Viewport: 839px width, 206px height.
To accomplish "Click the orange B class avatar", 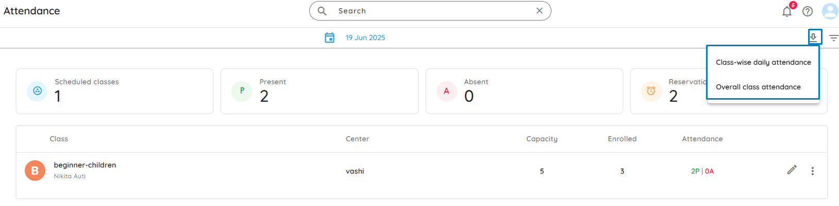I will [x=35, y=171].
